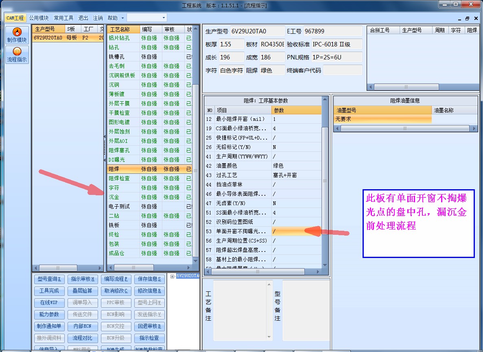Click the 型号备注 text area
The height and width of the screenshot is (352, 483).
click(306, 310)
